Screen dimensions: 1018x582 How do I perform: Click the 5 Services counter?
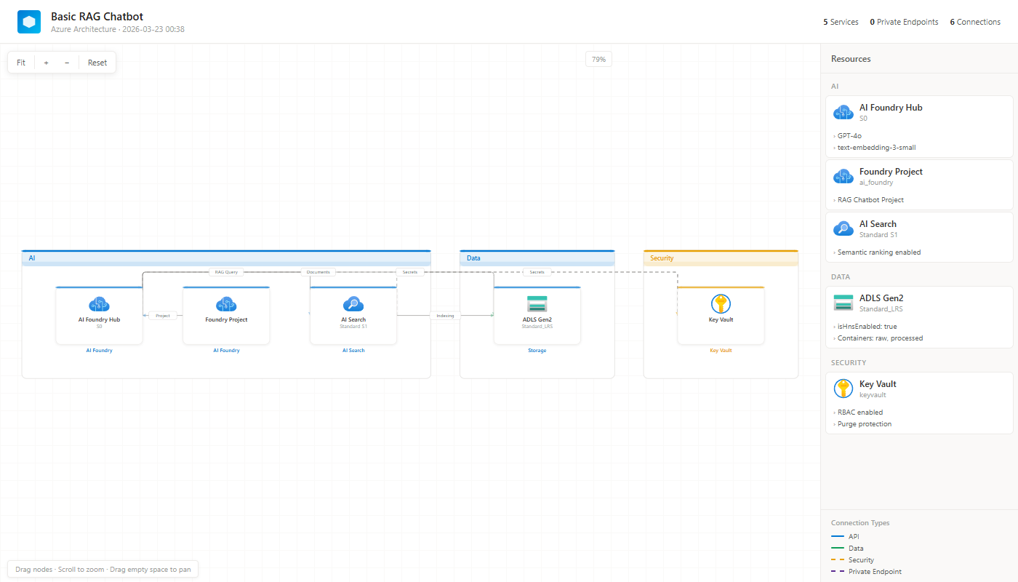tap(841, 22)
